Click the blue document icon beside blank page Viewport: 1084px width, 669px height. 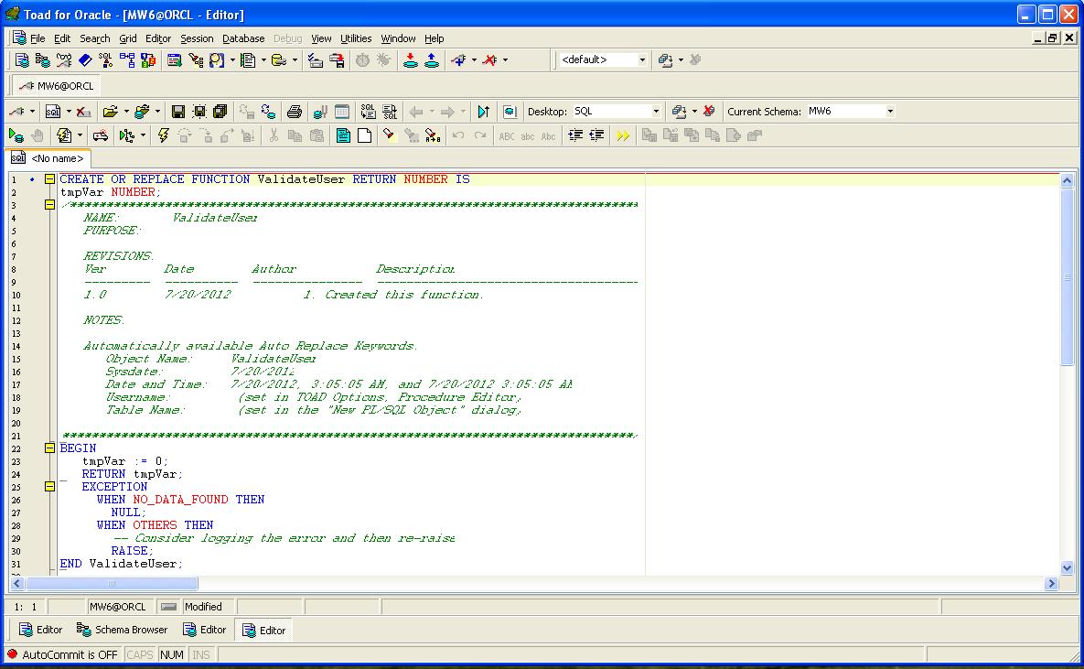(x=343, y=135)
